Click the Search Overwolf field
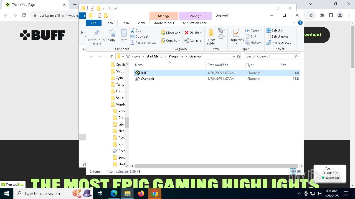Image resolution: width=355 pixels, height=199 pixels. click(272, 56)
